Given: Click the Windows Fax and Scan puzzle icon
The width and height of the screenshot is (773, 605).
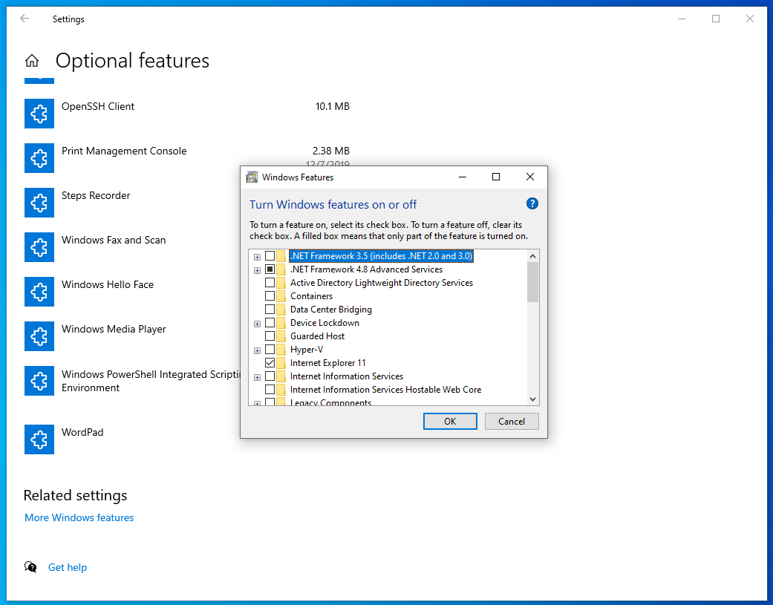Looking at the screenshot, I should [39, 247].
